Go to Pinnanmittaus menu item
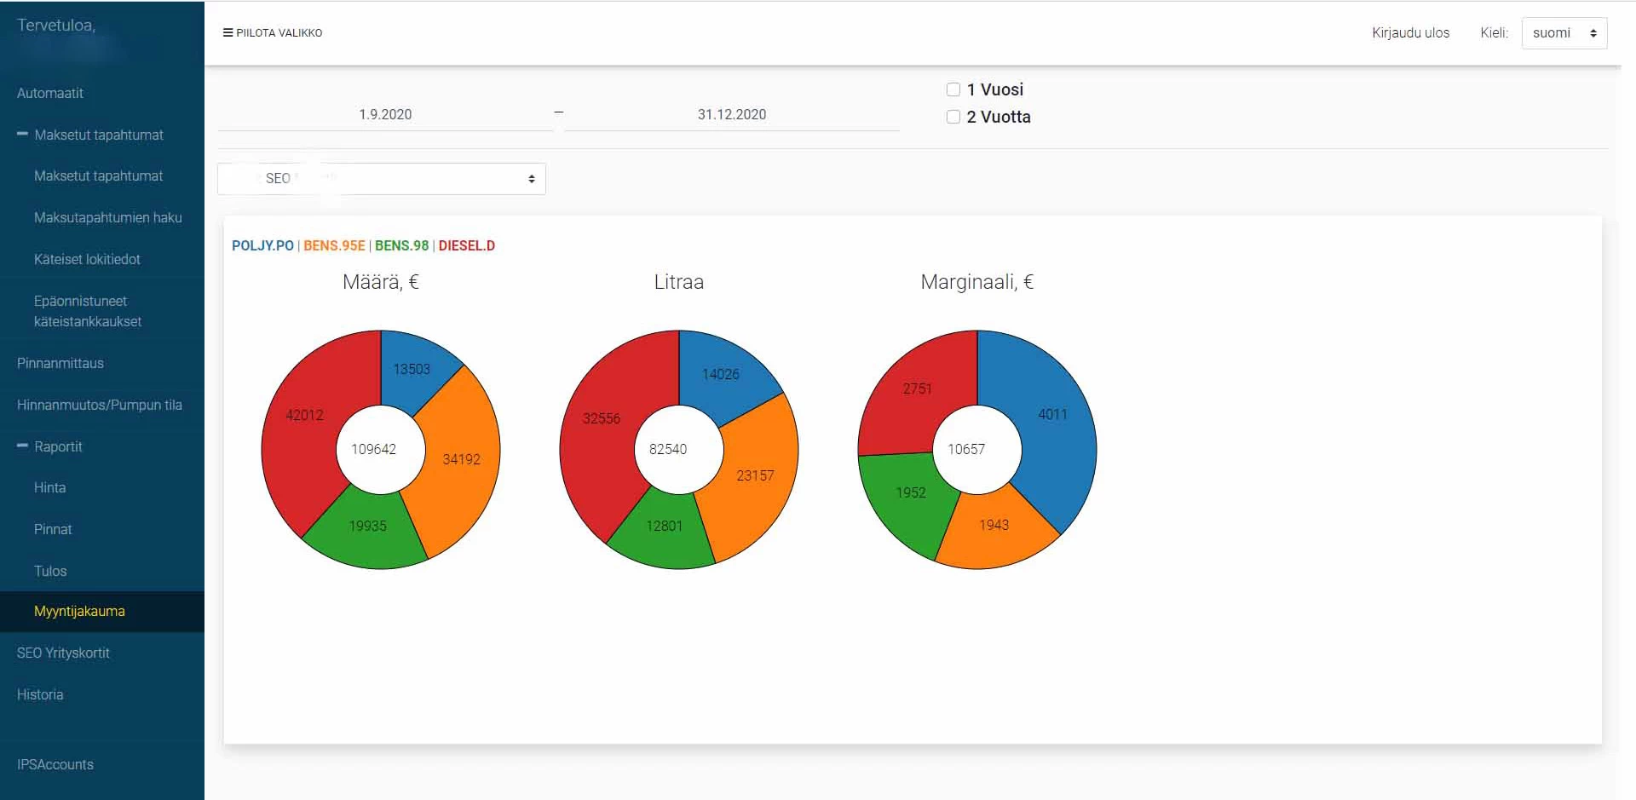 coord(60,363)
